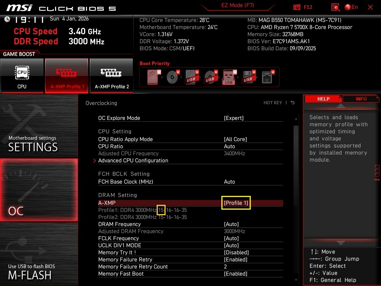Select the optical disc boot device icon
Screen dimensions: 381x286
point(173,77)
